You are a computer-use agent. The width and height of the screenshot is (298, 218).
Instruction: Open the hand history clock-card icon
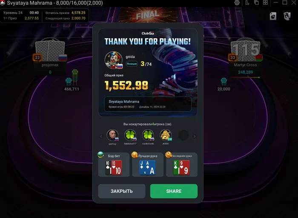point(273,16)
